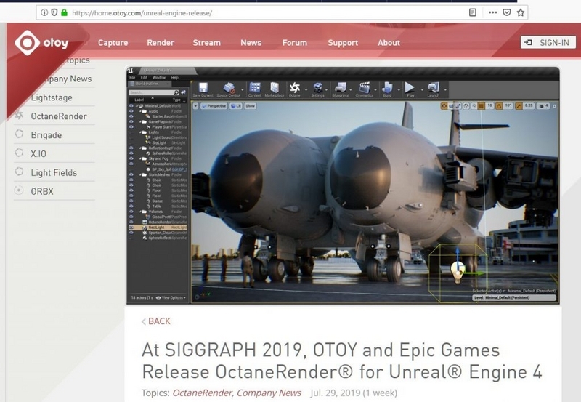The width and height of the screenshot is (581, 402).
Task: Click the Octane toolbar icon
Action: [295, 87]
